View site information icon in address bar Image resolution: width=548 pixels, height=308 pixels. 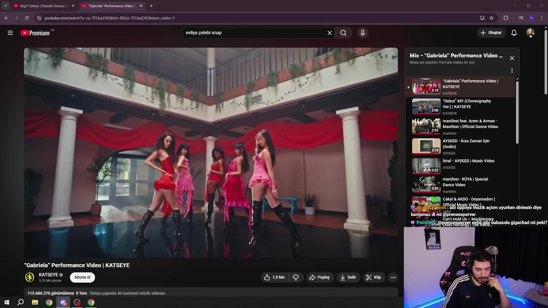point(39,18)
